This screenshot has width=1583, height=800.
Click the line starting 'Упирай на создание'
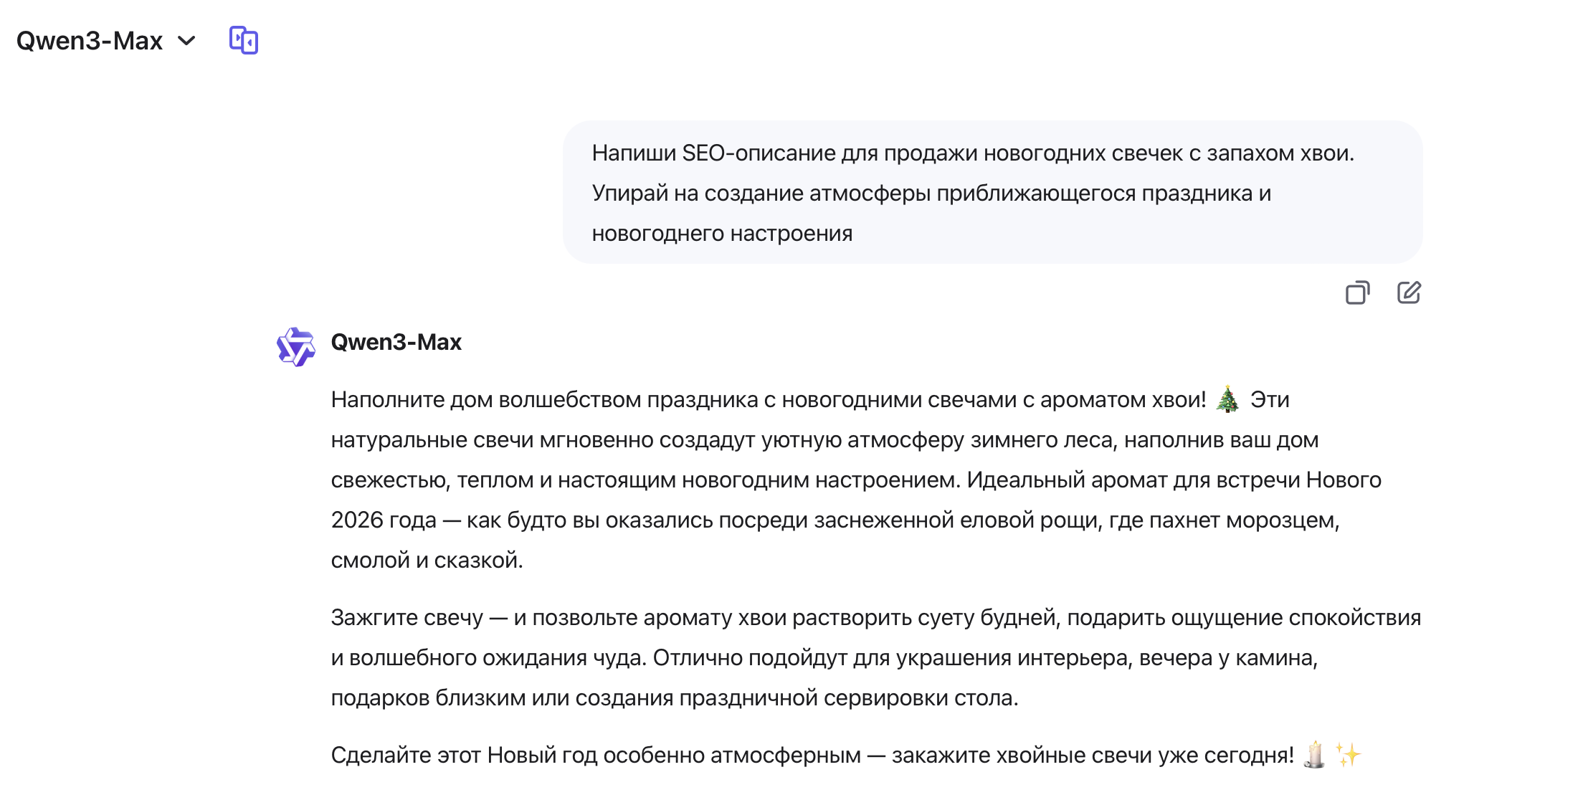tap(931, 193)
